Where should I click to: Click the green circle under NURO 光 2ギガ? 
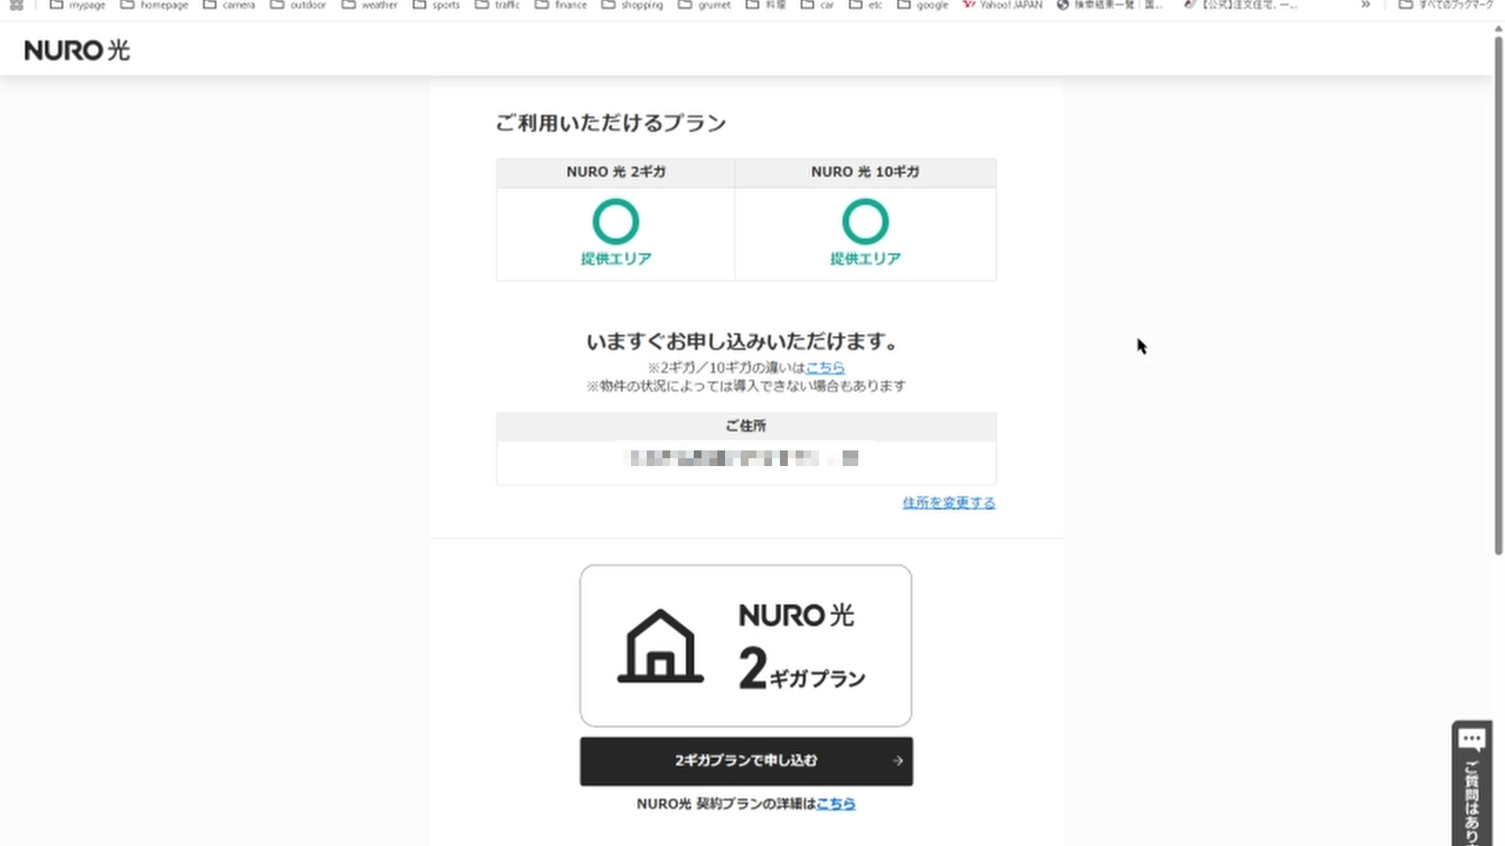click(x=615, y=222)
